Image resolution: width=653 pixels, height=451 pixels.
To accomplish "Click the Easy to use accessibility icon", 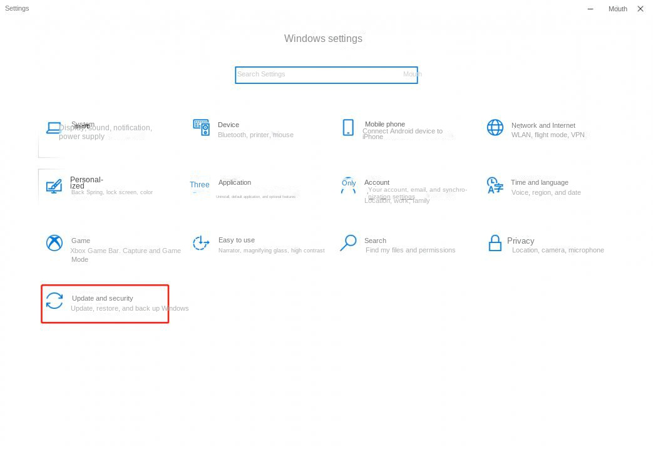I will [201, 243].
